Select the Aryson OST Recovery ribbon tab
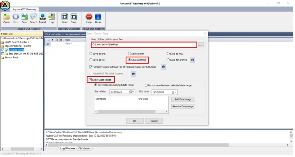Screen dimensions: 295x157 (x=24, y=9)
